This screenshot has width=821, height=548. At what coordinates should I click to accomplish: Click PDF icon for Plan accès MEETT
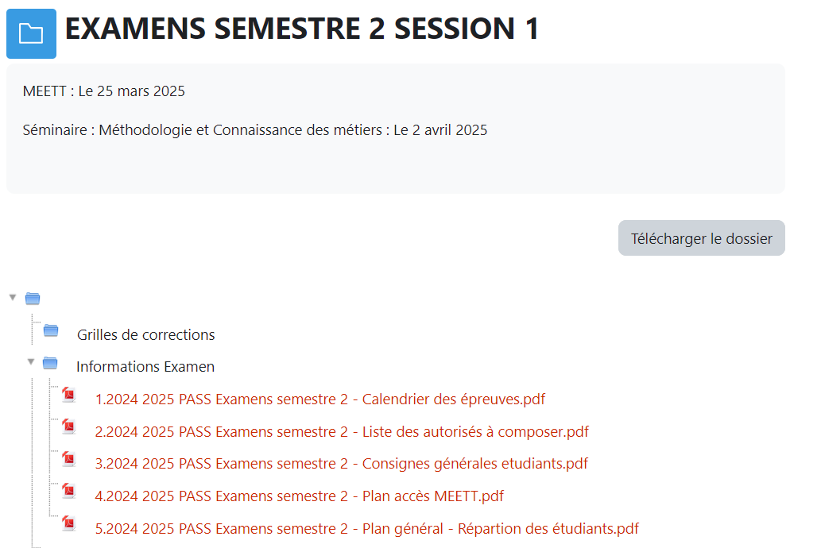click(69, 492)
